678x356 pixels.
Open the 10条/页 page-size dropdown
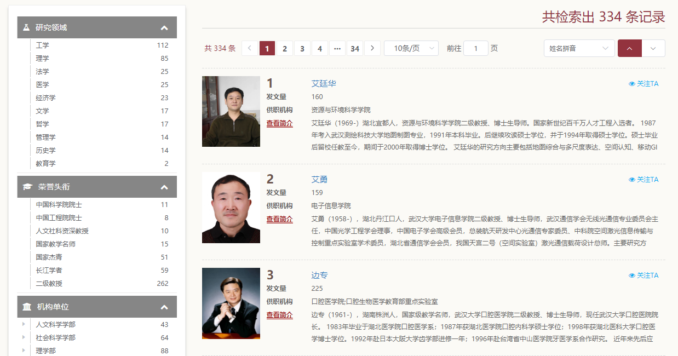coord(411,48)
